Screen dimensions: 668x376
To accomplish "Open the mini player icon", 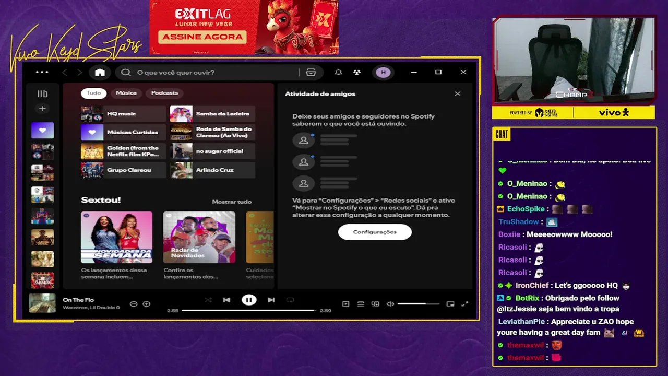I will pyautogui.click(x=450, y=304).
